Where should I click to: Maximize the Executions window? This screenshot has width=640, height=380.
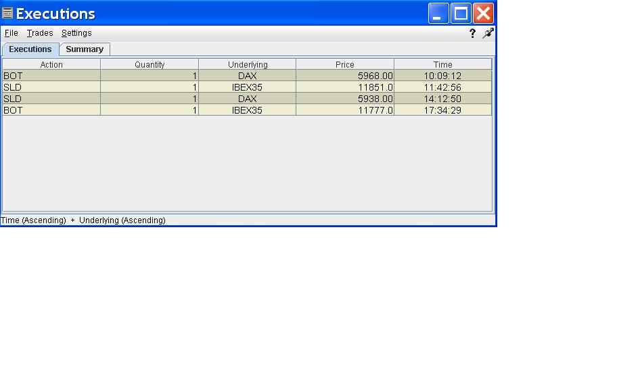pyautogui.click(x=461, y=14)
